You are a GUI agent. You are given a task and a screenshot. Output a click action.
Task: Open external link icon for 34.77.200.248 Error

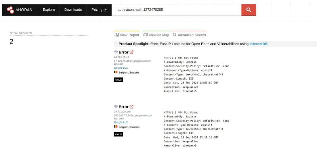tap(132, 106)
